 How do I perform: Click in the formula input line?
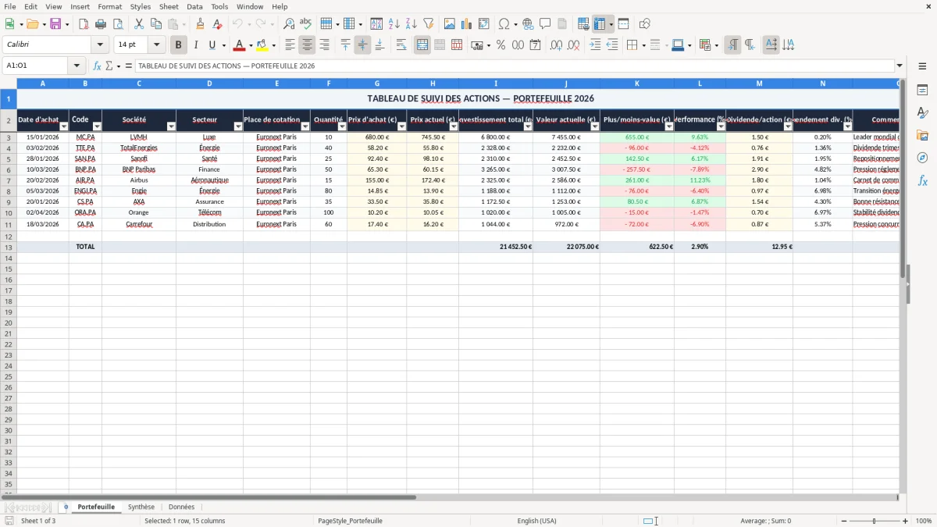515,66
